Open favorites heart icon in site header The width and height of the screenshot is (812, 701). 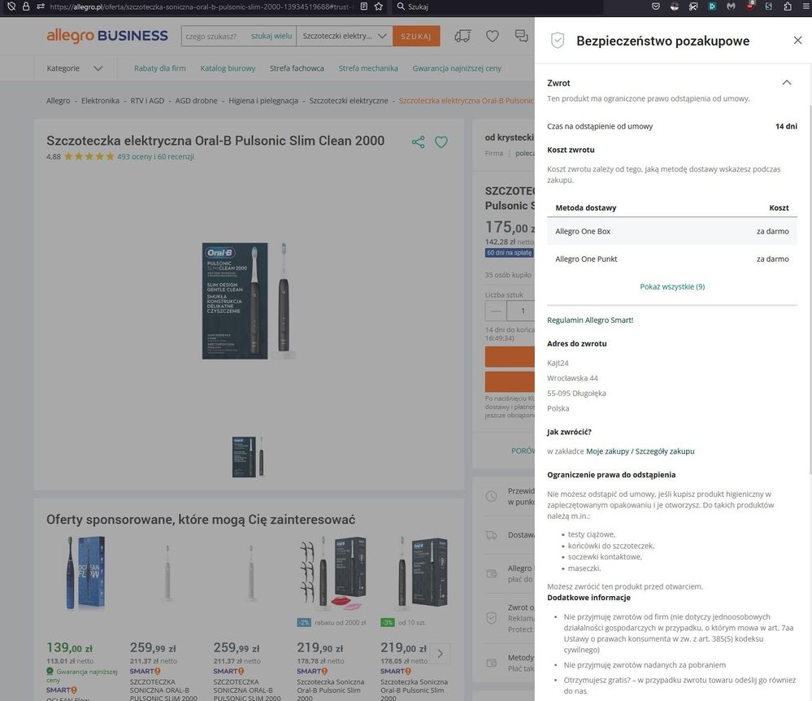[x=492, y=36]
